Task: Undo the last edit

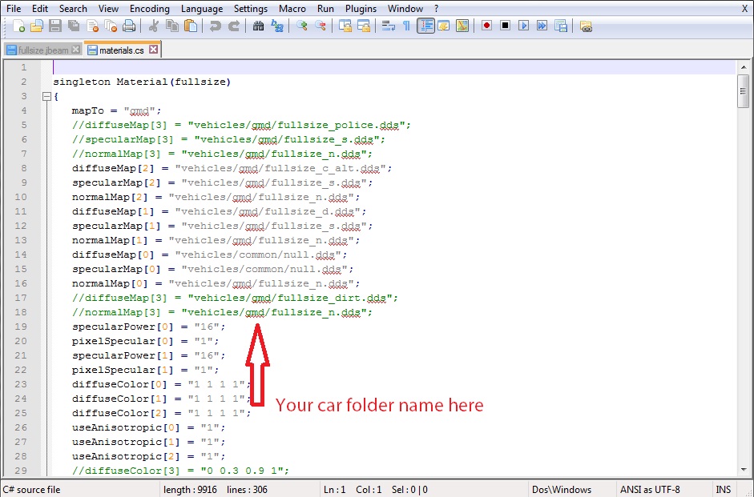Action: point(216,26)
